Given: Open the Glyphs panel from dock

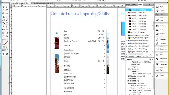Looking at the screenshot, I should tap(161, 70).
